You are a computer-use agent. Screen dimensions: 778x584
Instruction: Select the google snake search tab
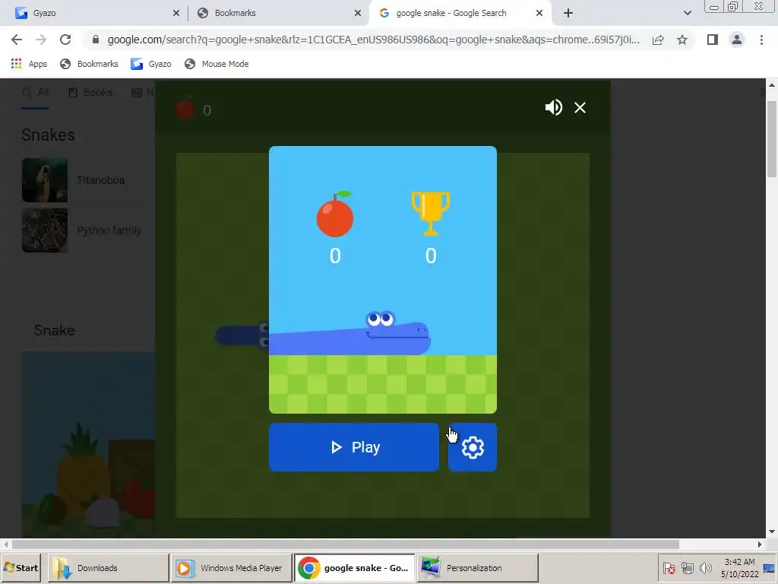[x=460, y=13]
